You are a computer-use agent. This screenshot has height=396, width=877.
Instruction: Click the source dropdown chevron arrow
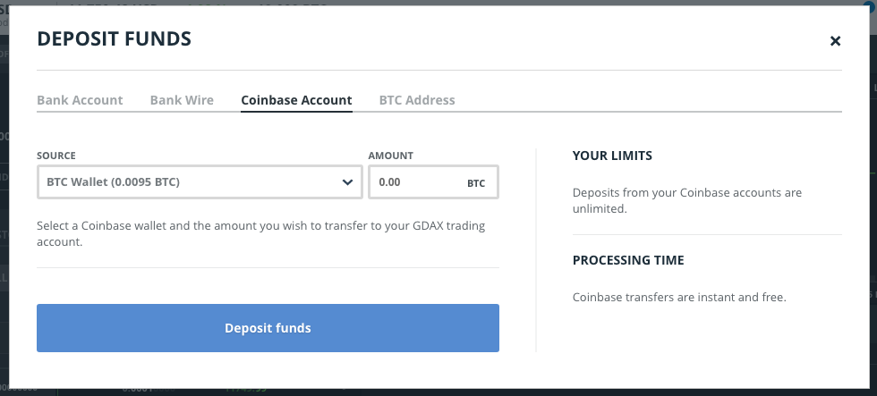tap(347, 182)
